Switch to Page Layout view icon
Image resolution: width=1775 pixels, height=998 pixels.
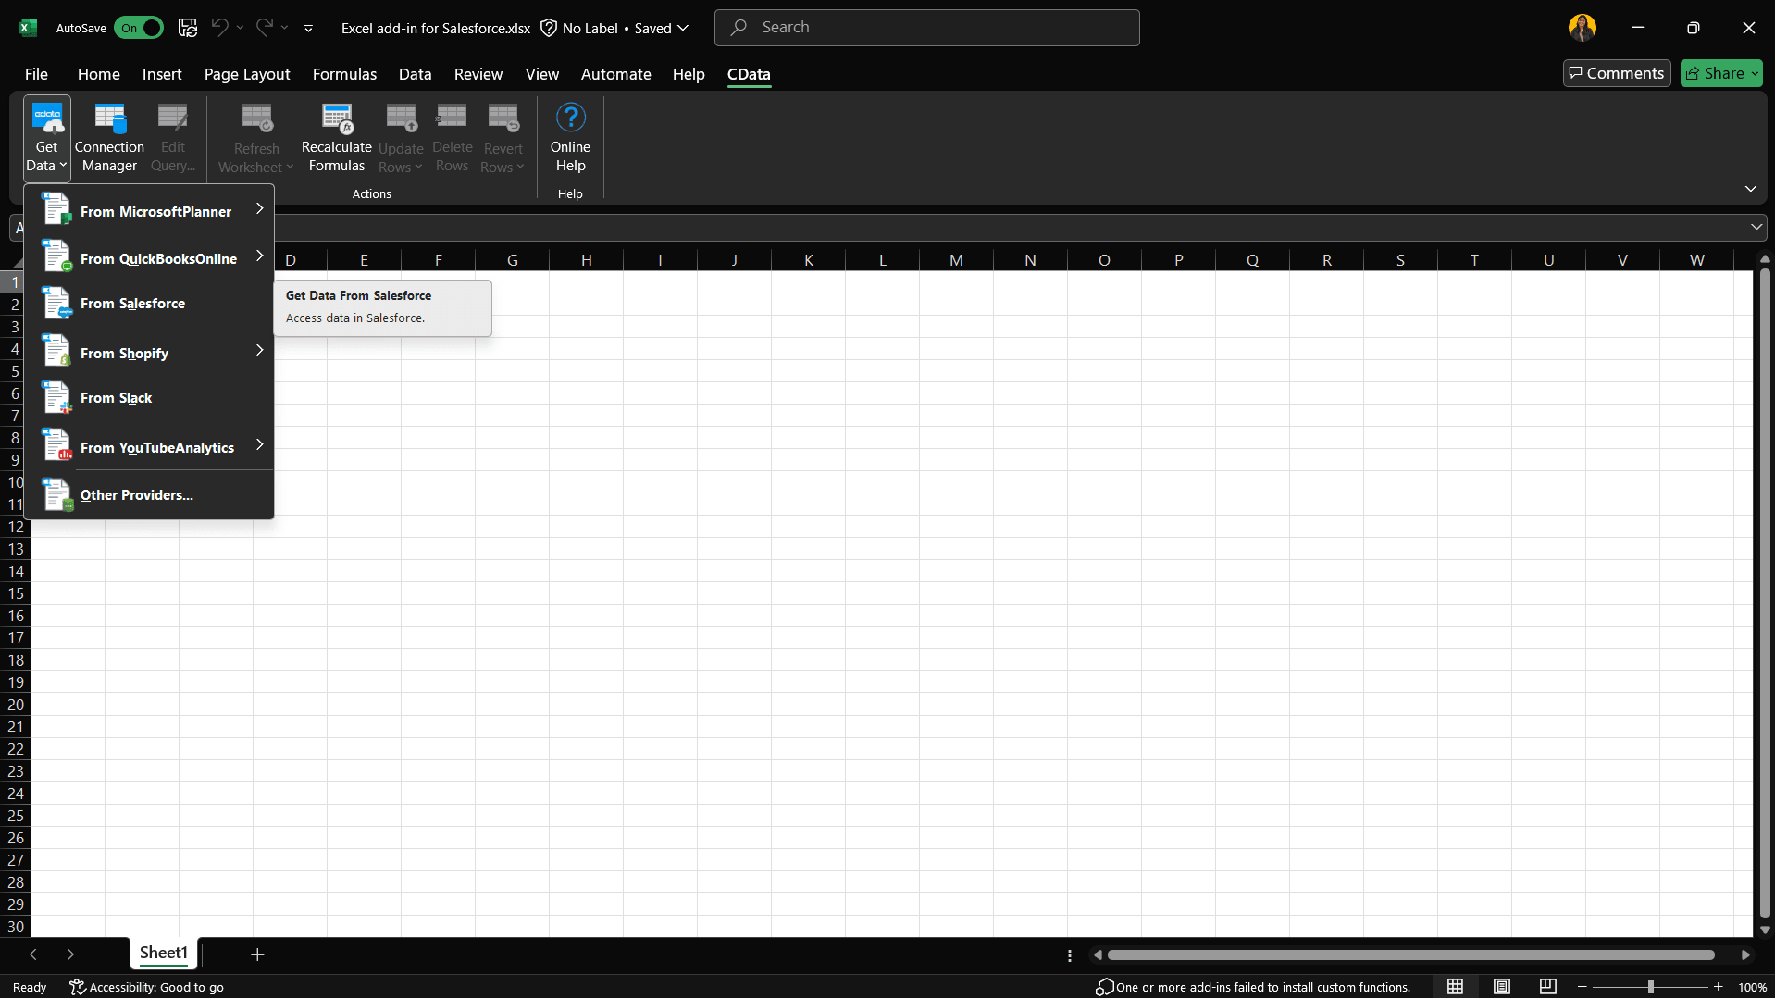[x=1501, y=987]
